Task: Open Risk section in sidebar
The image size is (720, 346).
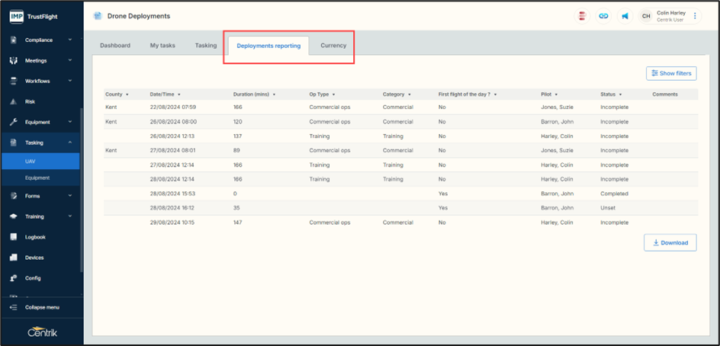Action: (30, 101)
